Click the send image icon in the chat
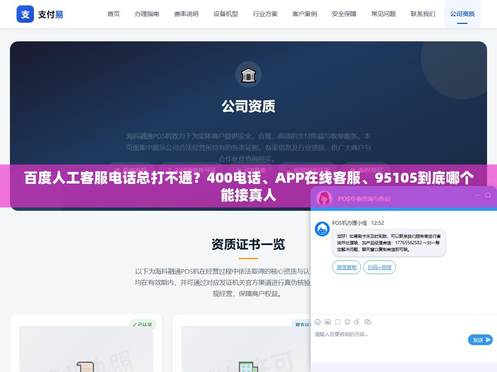The height and width of the screenshot is (372, 497). pyautogui.click(x=328, y=322)
